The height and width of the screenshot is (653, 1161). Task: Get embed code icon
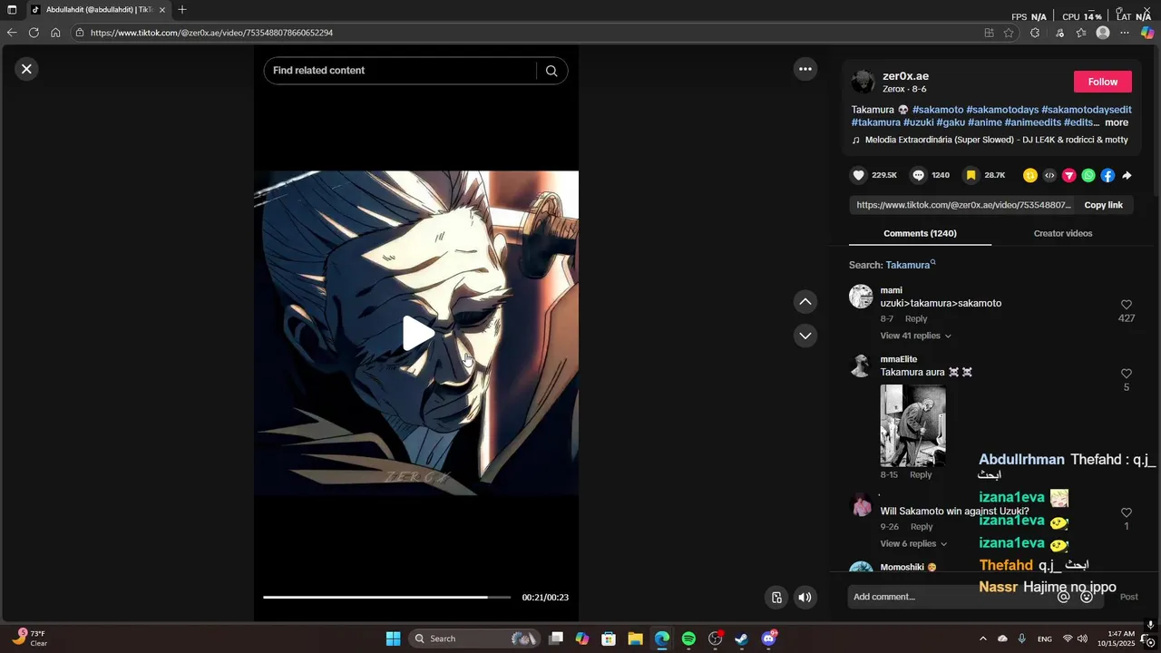click(1049, 176)
